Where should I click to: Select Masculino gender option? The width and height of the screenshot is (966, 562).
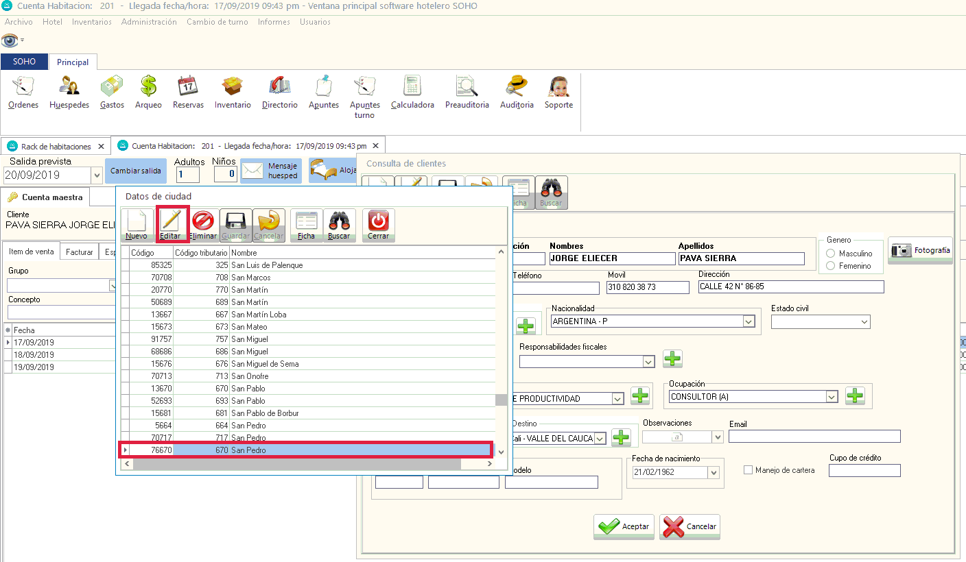point(831,254)
